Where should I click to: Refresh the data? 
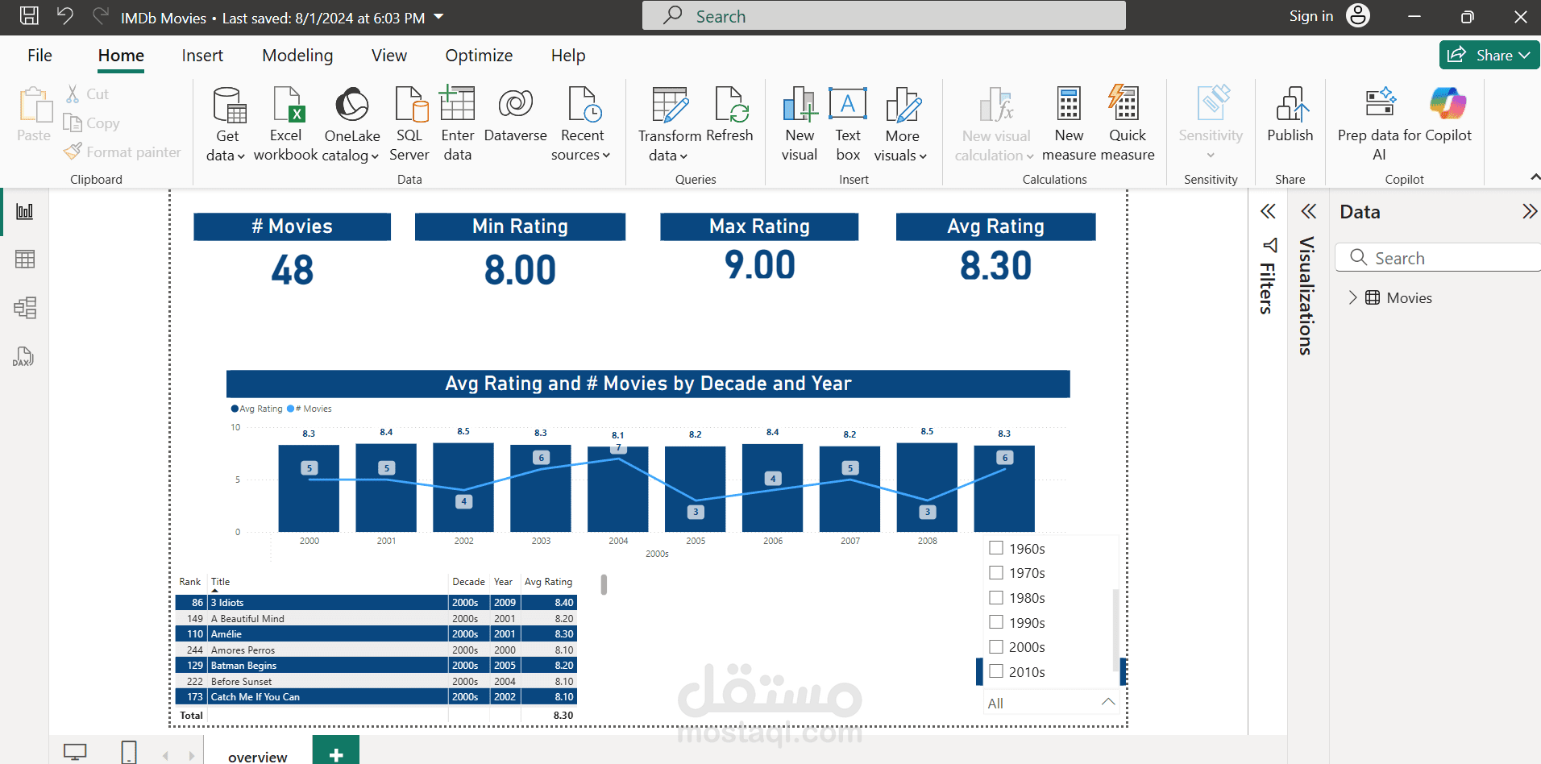click(x=729, y=114)
